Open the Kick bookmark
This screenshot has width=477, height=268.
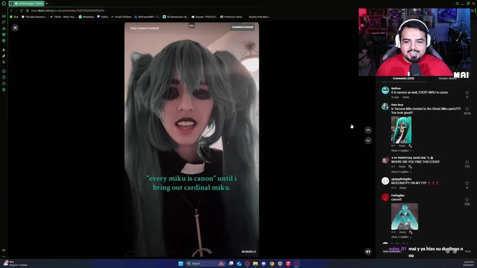click(x=14, y=17)
